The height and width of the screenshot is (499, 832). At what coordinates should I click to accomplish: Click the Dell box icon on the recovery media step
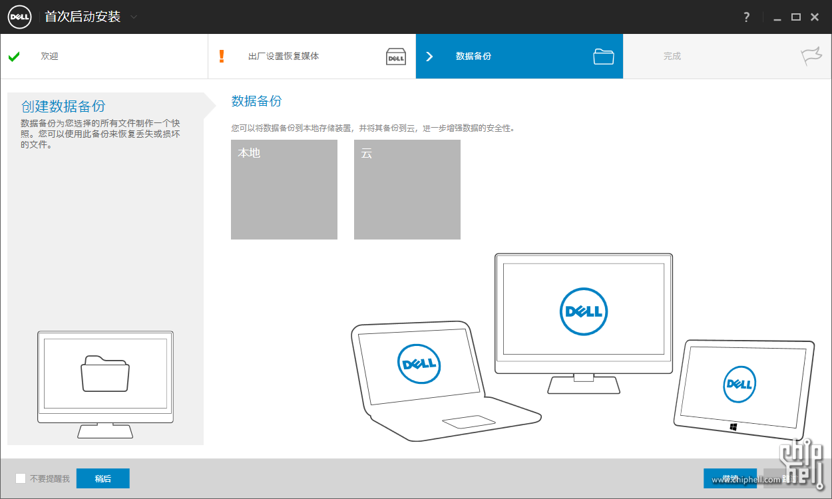396,57
